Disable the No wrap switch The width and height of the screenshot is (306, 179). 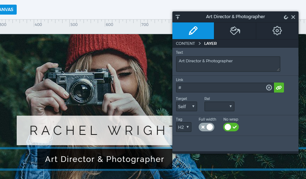[x=231, y=127]
